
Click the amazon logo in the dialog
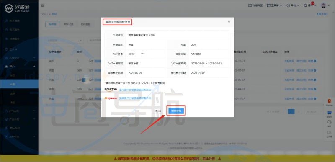tap(111, 90)
